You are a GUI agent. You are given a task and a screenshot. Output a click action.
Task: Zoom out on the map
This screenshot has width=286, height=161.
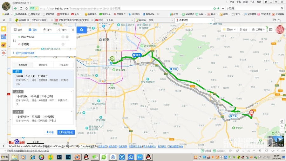coord(282,131)
